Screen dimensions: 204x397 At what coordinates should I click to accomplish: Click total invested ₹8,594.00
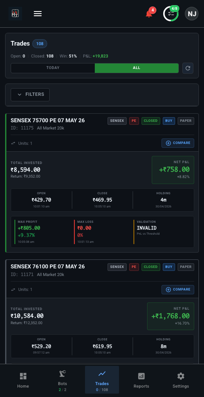tap(25, 170)
